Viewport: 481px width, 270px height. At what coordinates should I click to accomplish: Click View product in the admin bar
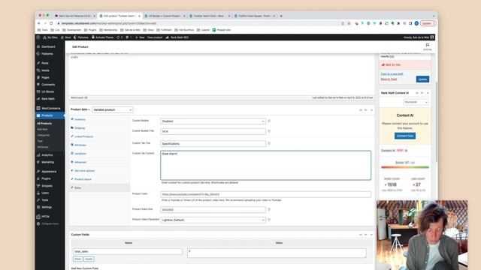click(x=155, y=37)
